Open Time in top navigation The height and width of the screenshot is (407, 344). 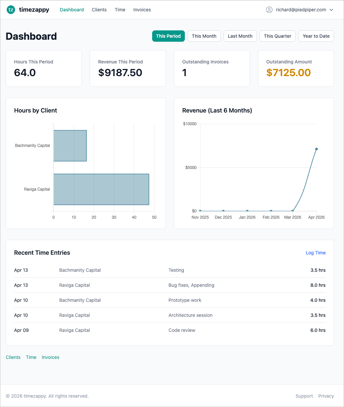pyautogui.click(x=120, y=10)
